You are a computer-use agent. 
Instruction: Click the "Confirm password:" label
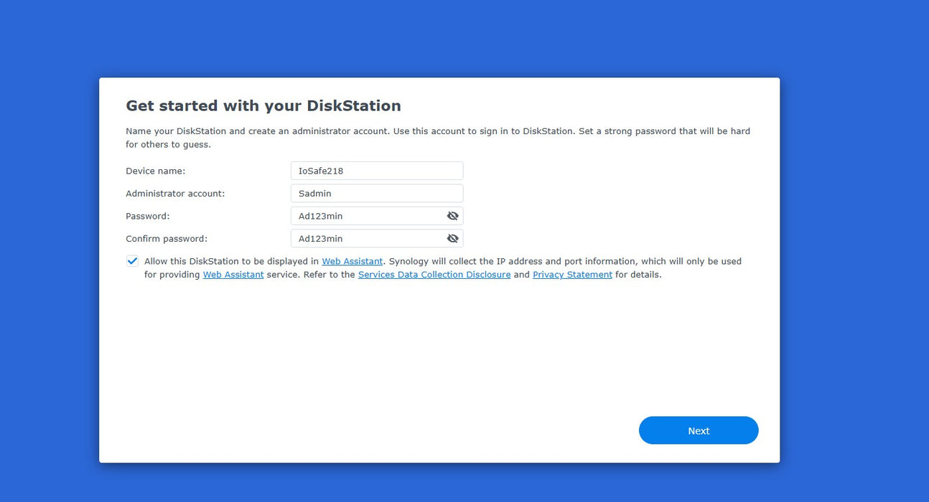pos(166,239)
